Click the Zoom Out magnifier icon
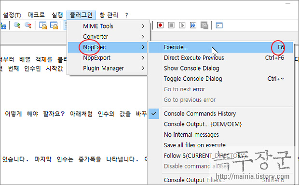 [x=28, y=25]
